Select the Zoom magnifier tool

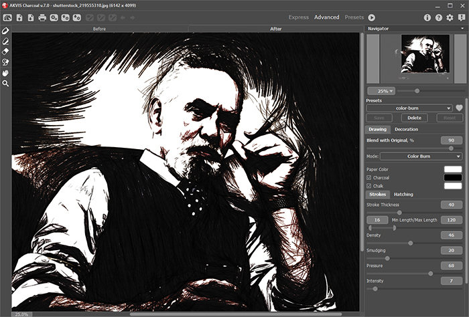click(5, 84)
